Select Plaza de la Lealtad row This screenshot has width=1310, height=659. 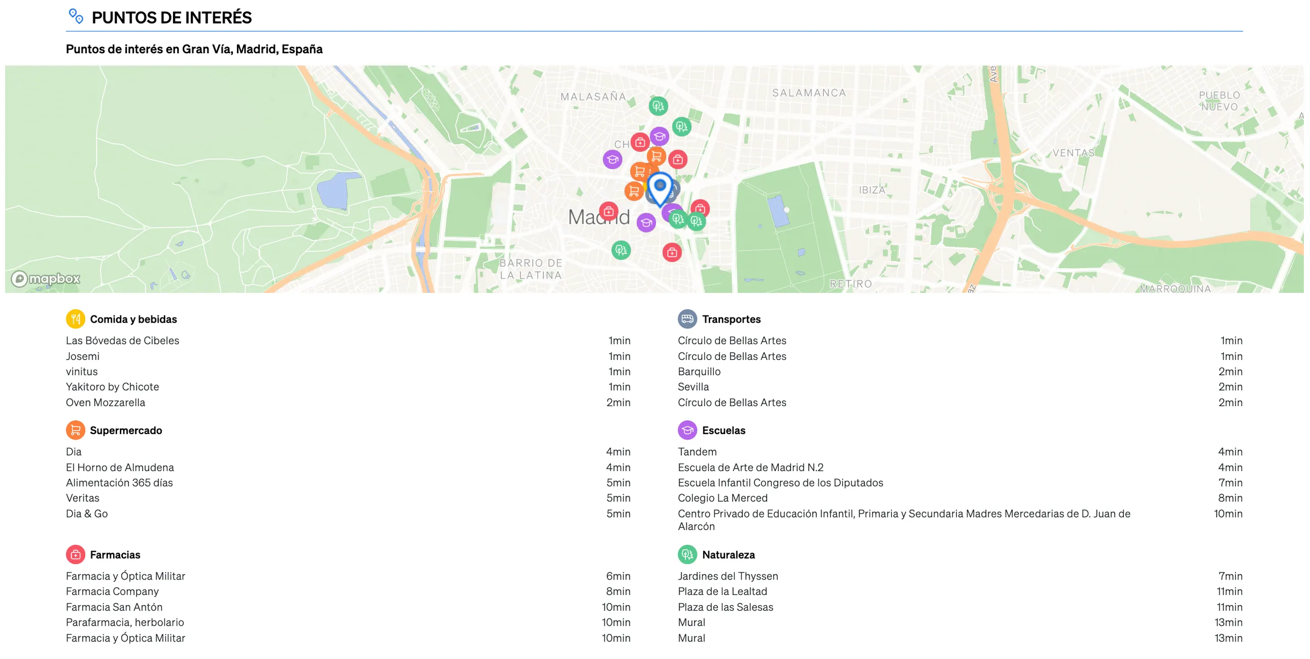[960, 591]
